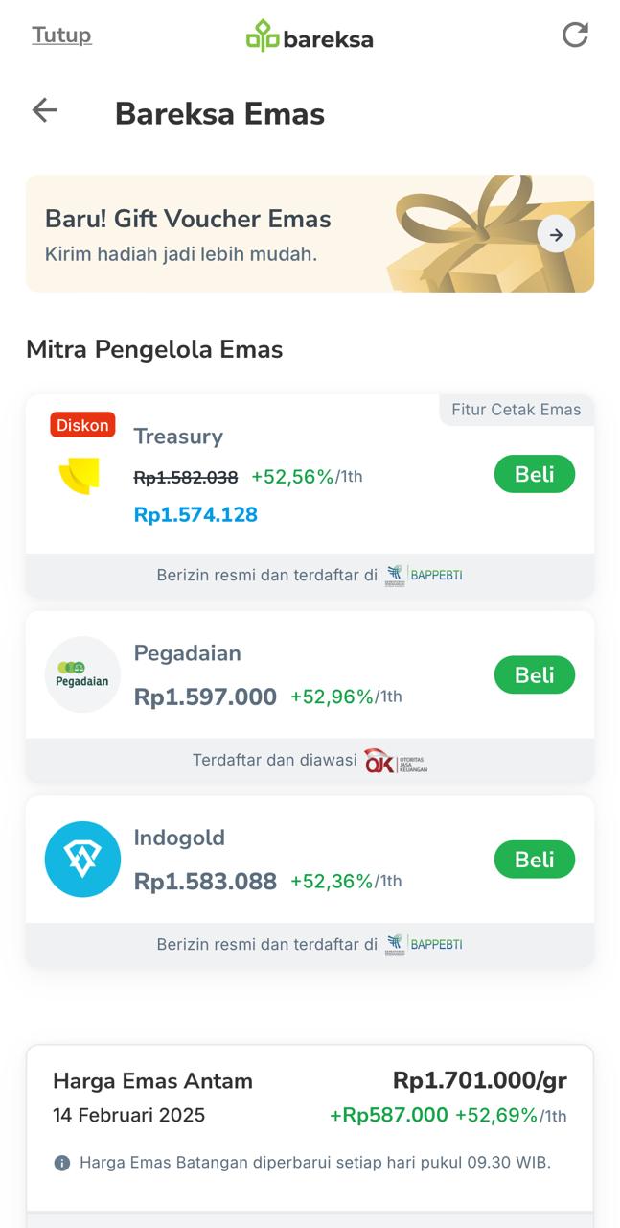Buy gold from Treasury with Beli
The image size is (620, 1228).
pyautogui.click(x=534, y=474)
